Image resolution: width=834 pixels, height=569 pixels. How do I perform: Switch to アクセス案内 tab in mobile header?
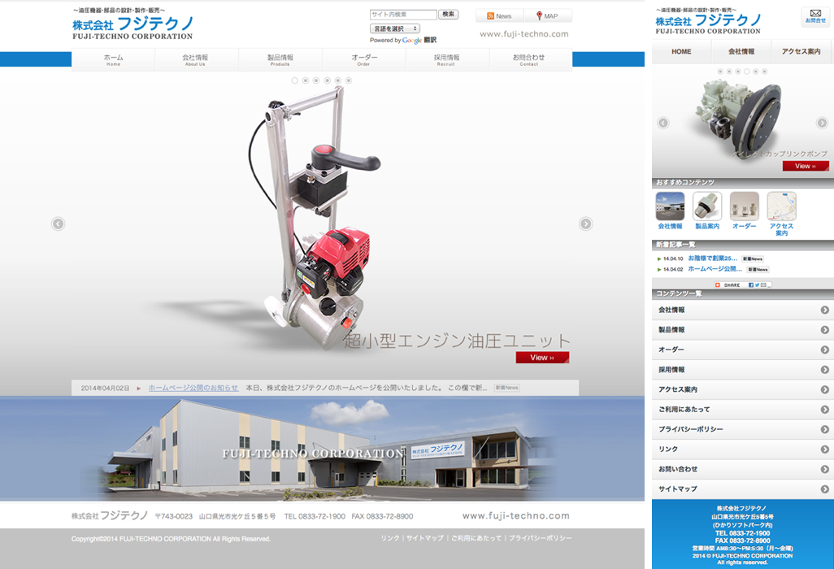coord(801,51)
